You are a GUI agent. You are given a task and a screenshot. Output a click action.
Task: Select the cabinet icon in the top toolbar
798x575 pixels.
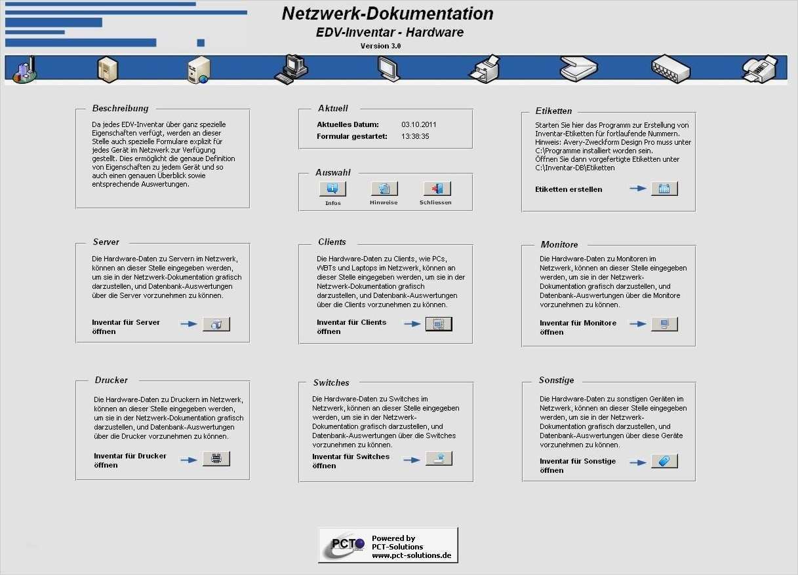(x=107, y=68)
